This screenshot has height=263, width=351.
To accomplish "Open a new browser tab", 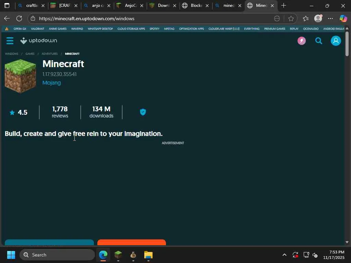I will [283, 5].
